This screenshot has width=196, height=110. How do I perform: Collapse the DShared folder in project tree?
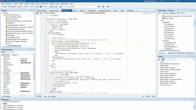(x=162, y=22)
